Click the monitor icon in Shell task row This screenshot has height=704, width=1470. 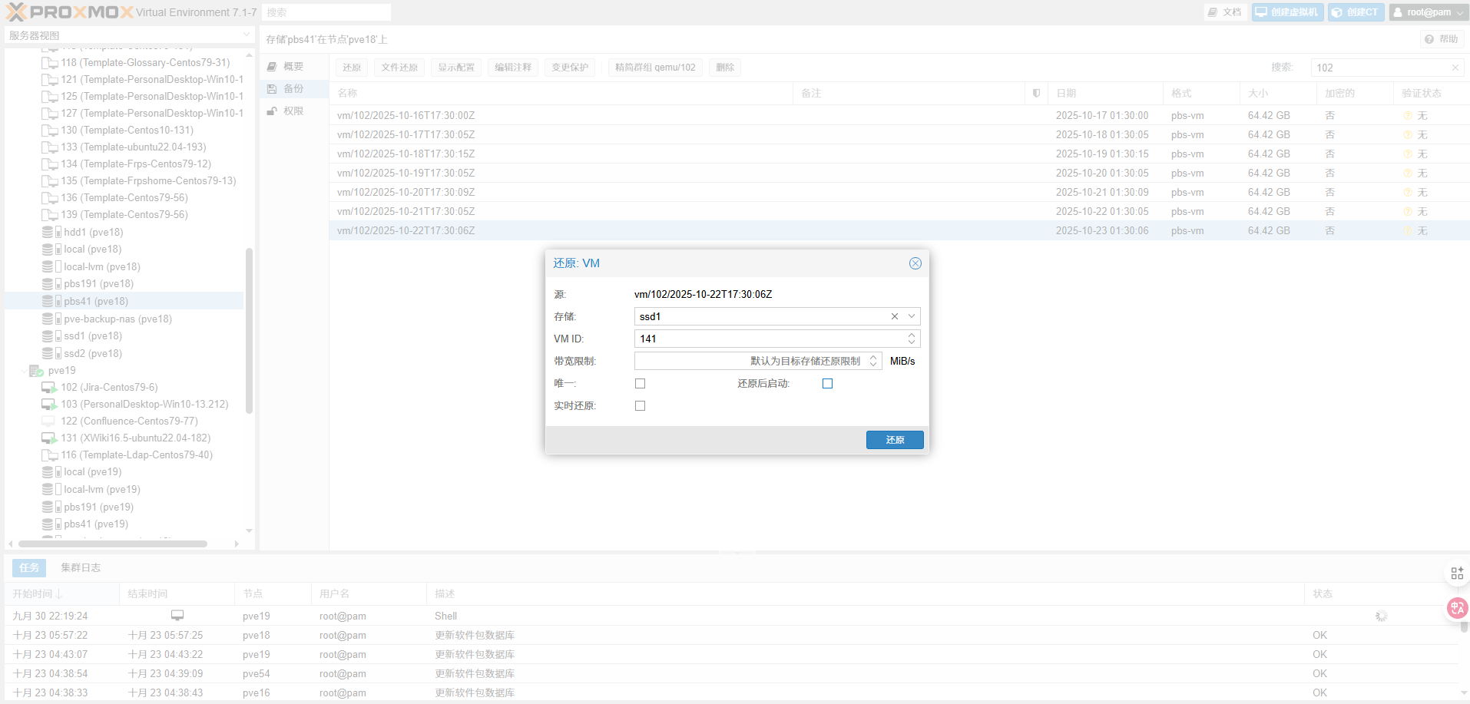177,616
